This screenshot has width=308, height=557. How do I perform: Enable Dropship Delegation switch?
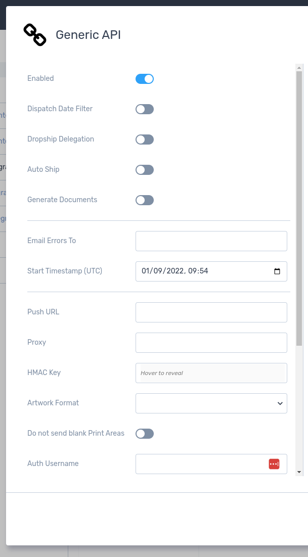point(145,140)
